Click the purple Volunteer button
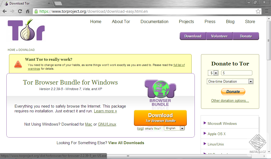The width and height of the screenshot is (271, 159). (x=219, y=36)
